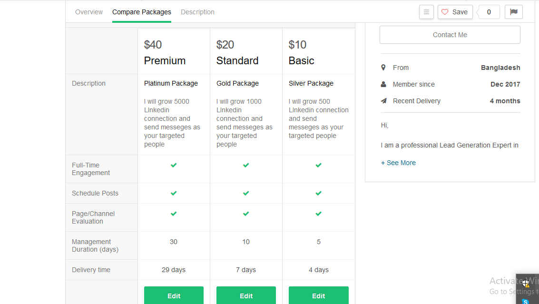Edit the Basic $10 package
Viewport: 539px width, 304px height.
318,295
